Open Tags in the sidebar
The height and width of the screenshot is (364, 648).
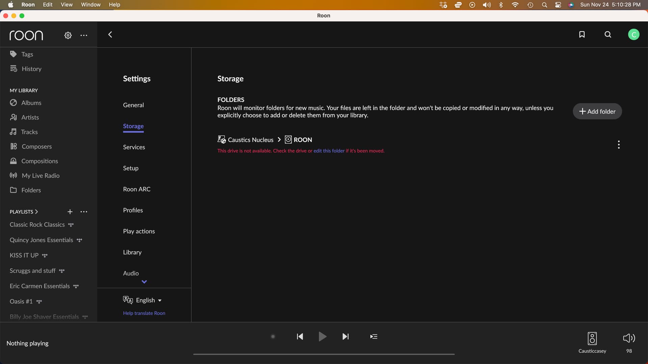[22, 54]
